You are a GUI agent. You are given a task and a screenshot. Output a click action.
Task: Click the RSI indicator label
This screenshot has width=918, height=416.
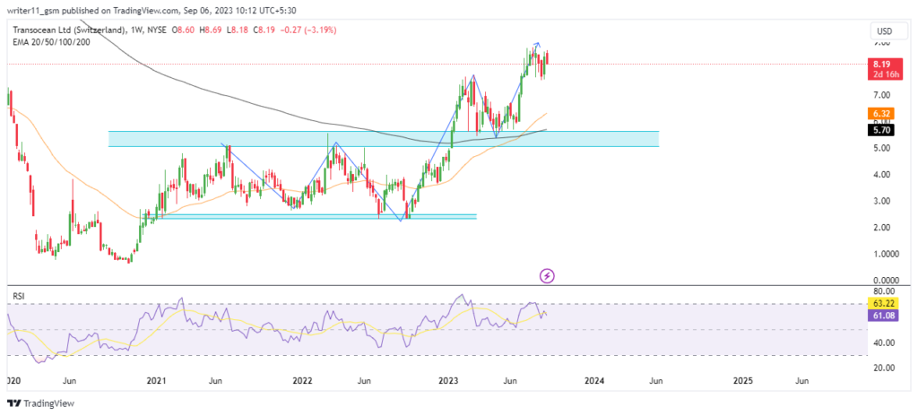click(x=19, y=297)
